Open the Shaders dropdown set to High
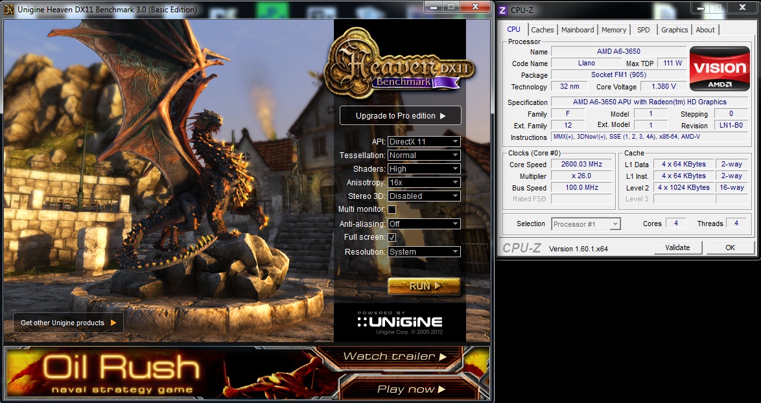This screenshot has height=403, width=761. (424, 168)
